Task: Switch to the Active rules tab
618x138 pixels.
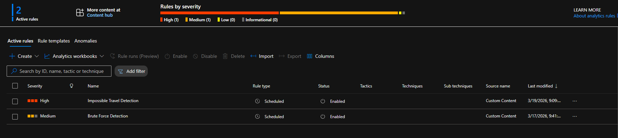Action: 20,41
